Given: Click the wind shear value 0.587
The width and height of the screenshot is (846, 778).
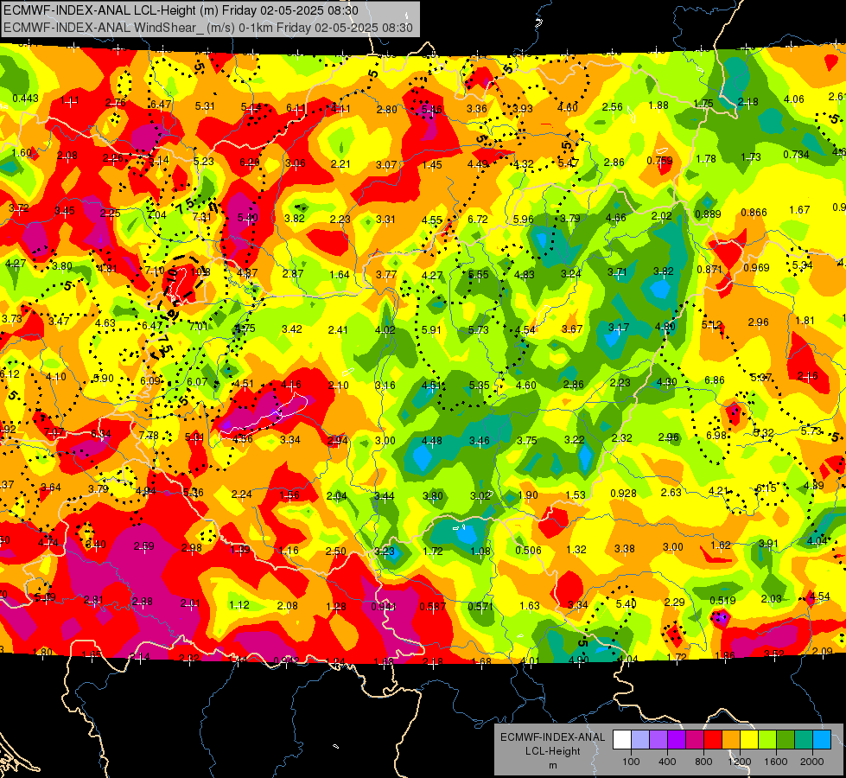Looking at the screenshot, I should point(433,607).
